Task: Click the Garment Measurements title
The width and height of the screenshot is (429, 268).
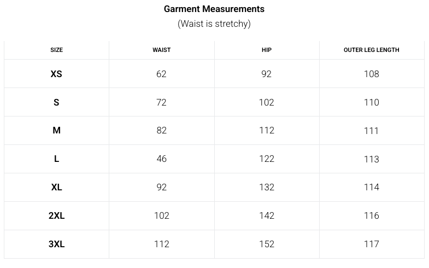Action: pos(214,9)
